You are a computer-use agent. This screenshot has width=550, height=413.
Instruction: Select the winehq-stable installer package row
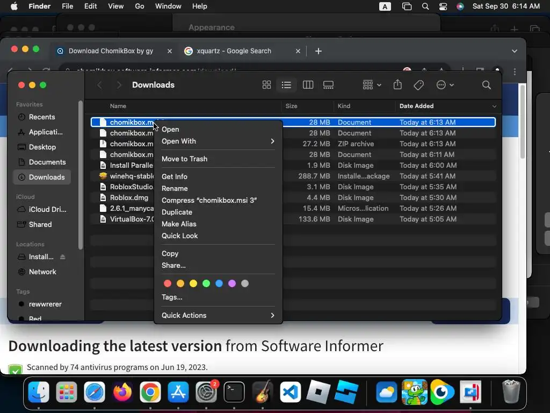pyautogui.click(x=293, y=176)
